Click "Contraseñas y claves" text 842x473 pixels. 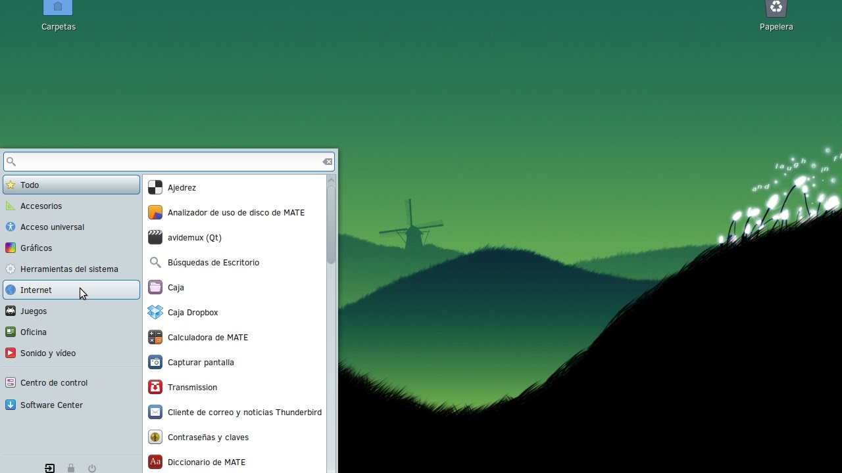[208, 438]
